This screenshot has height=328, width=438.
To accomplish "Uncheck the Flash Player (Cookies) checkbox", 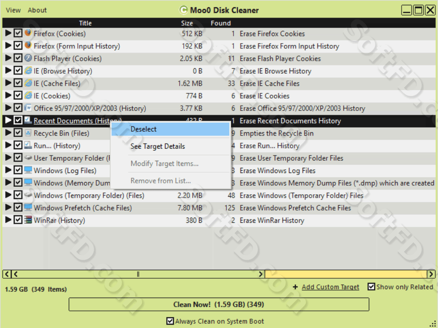I will click(x=18, y=58).
